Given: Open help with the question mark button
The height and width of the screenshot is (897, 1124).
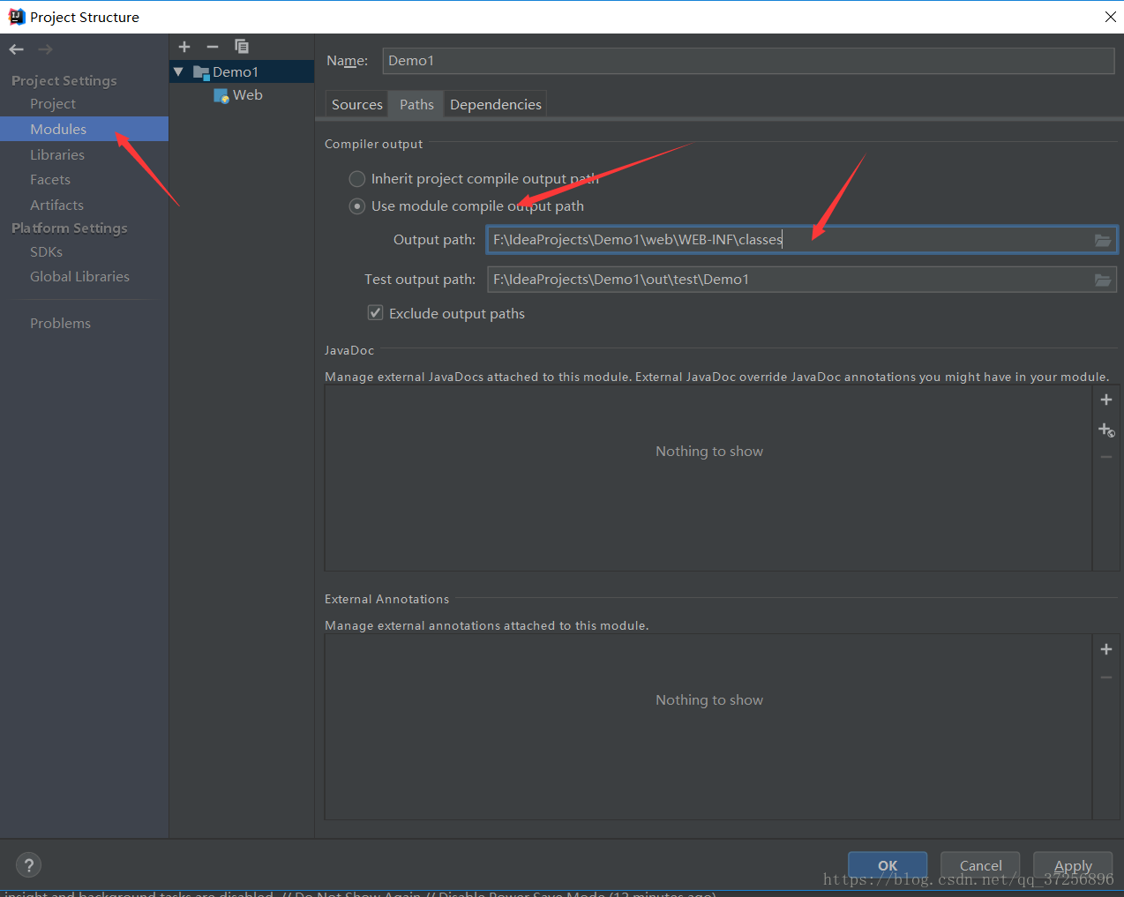Looking at the screenshot, I should 29,865.
